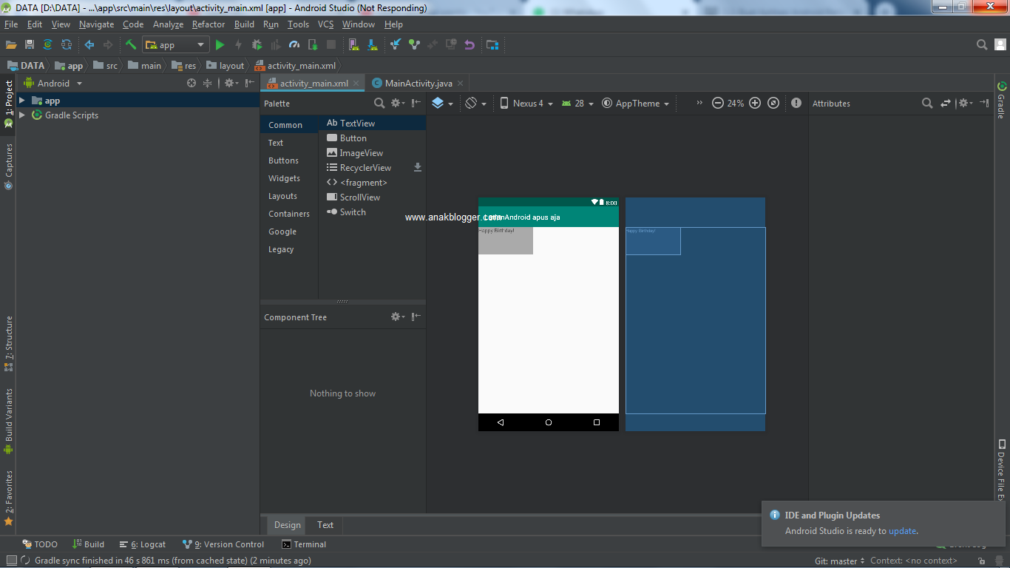Image resolution: width=1010 pixels, height=568 pixels.
Task: Select Buttons category in the Palette
Action: (284, 160)
